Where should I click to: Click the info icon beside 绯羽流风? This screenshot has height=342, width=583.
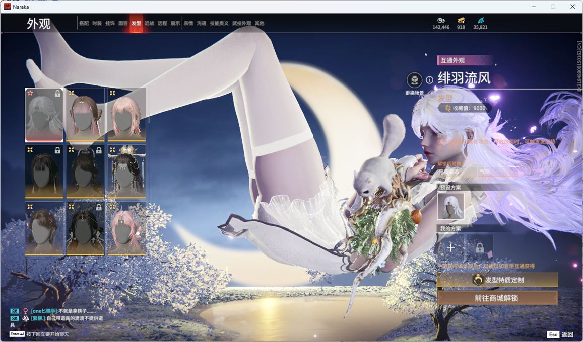tap(429, 80)
